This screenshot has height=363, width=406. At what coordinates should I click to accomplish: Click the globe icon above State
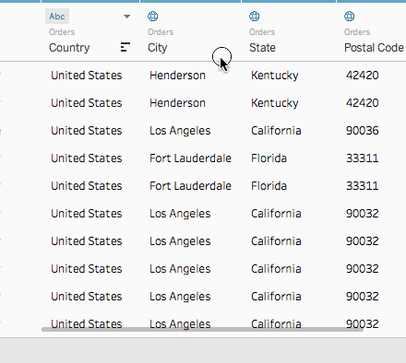(255, 17)
